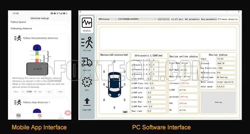Viewport: 250px width, 134px height.
Task: Open the language dropdown
Action: coord(107,19)
